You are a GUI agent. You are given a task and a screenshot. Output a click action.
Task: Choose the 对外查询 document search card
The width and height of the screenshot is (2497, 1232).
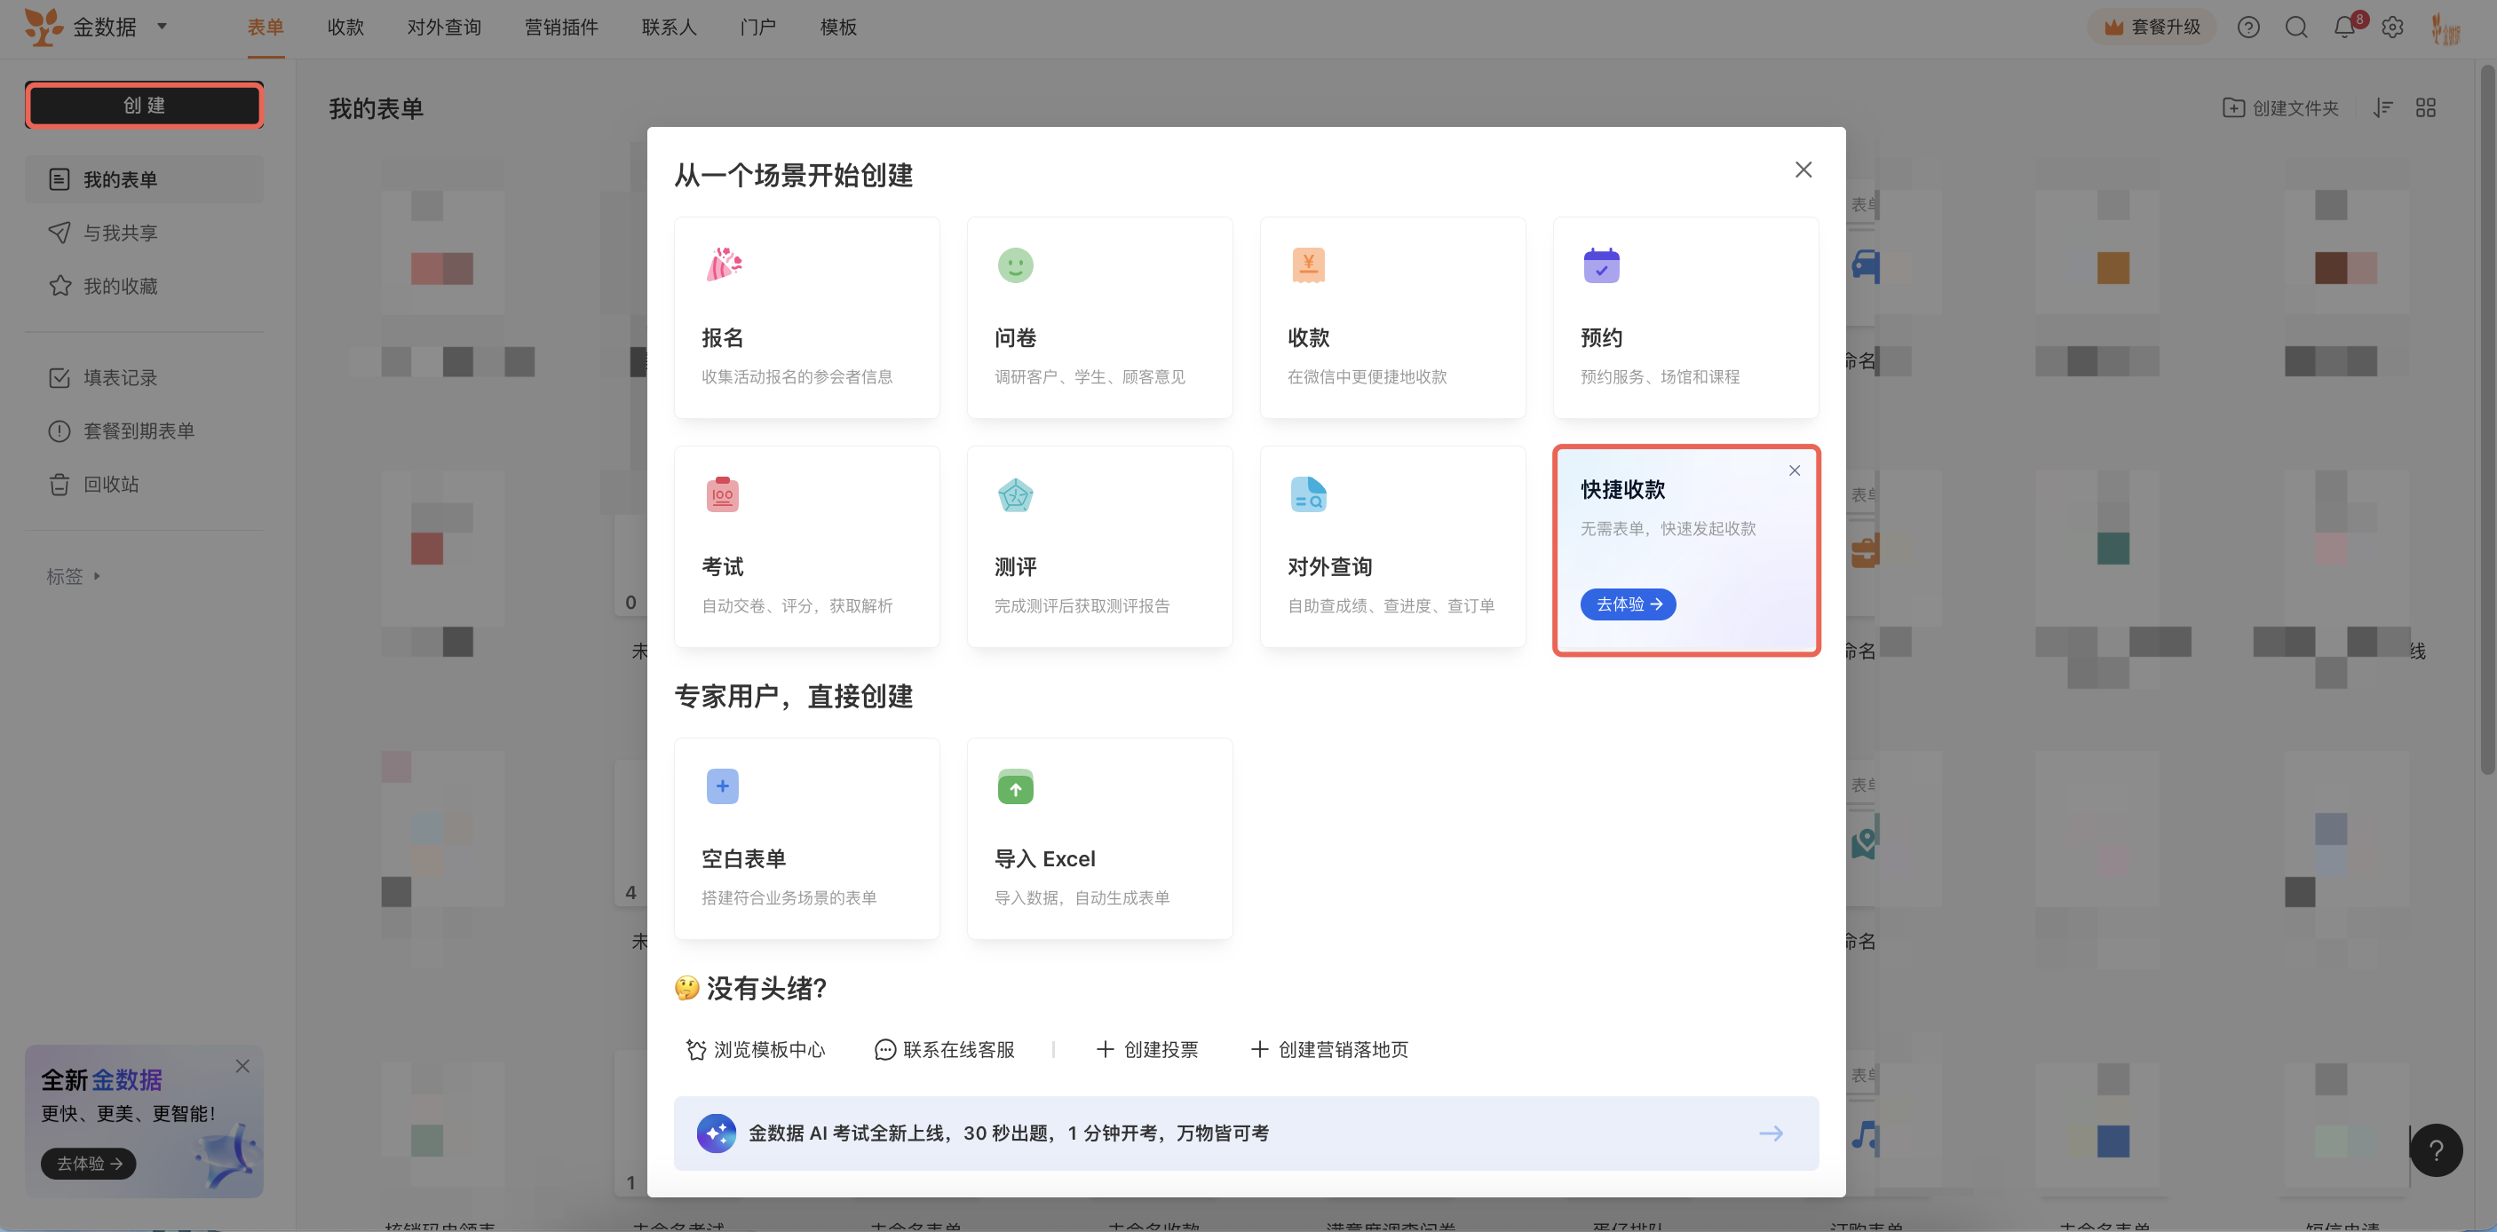[1392, 546]
